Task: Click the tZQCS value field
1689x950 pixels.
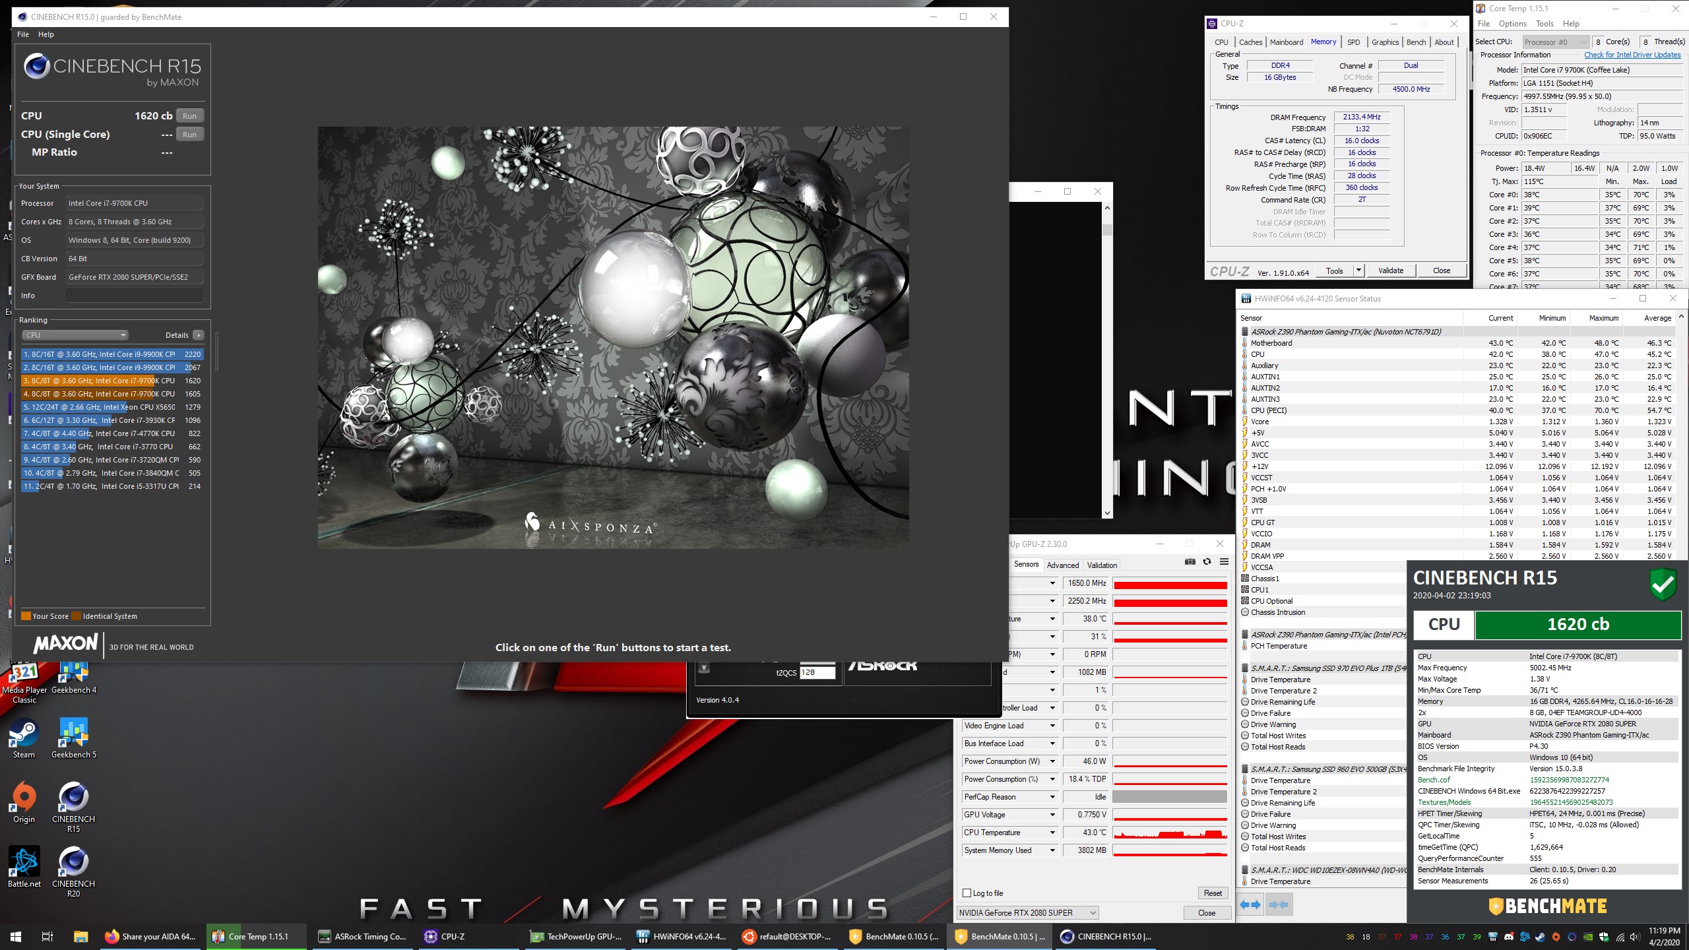Action: coord(817,672)
